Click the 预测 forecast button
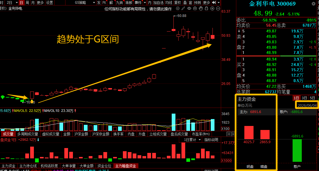 198,3
